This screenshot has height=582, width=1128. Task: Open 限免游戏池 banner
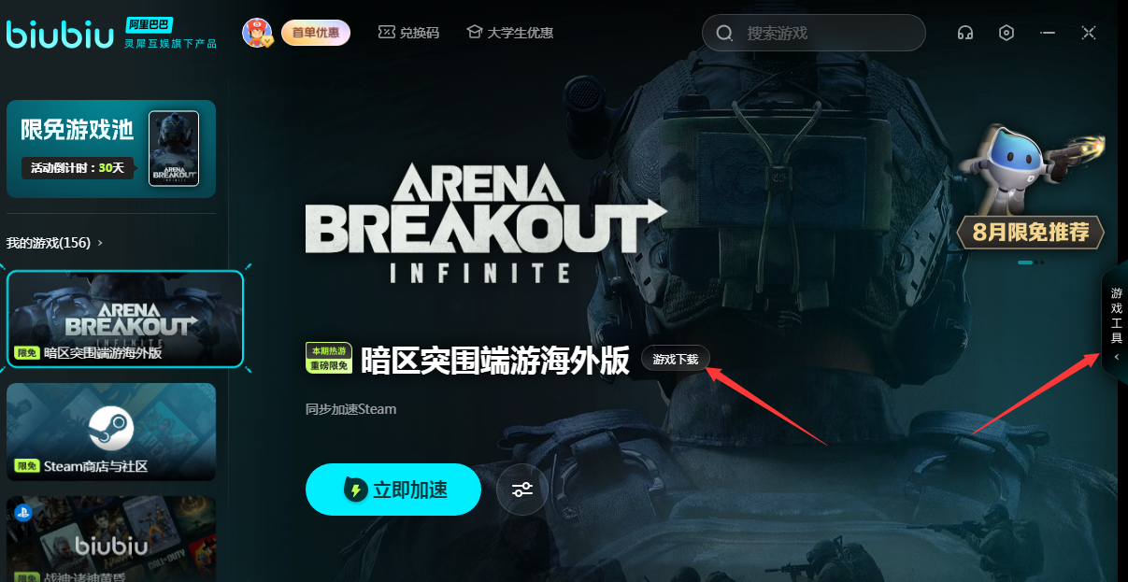coord(111,149)
